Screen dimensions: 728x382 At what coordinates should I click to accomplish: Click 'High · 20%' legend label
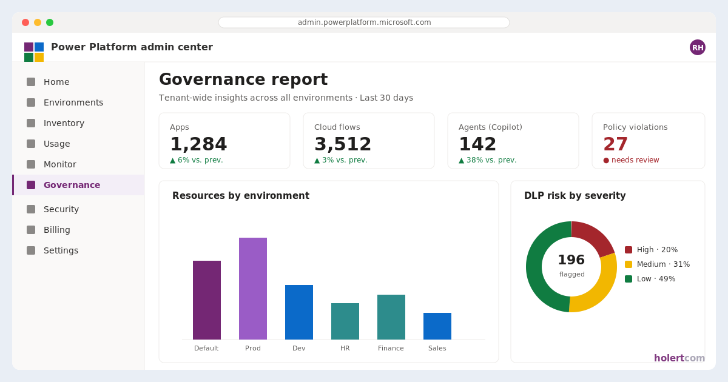click(657, 250)
